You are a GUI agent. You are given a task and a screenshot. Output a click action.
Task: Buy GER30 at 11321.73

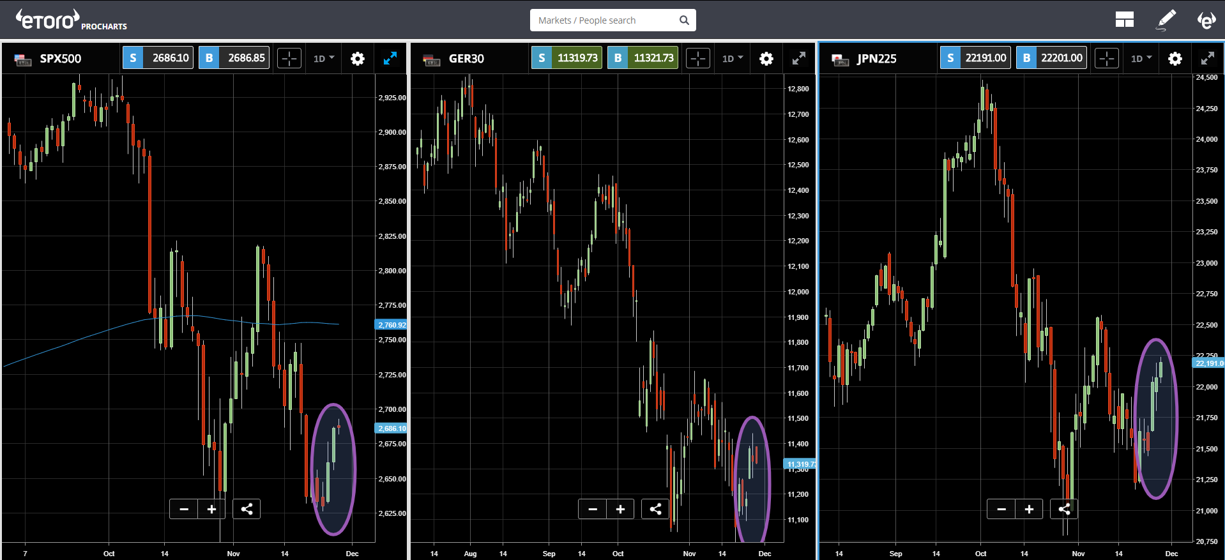[x=643, y=58]
